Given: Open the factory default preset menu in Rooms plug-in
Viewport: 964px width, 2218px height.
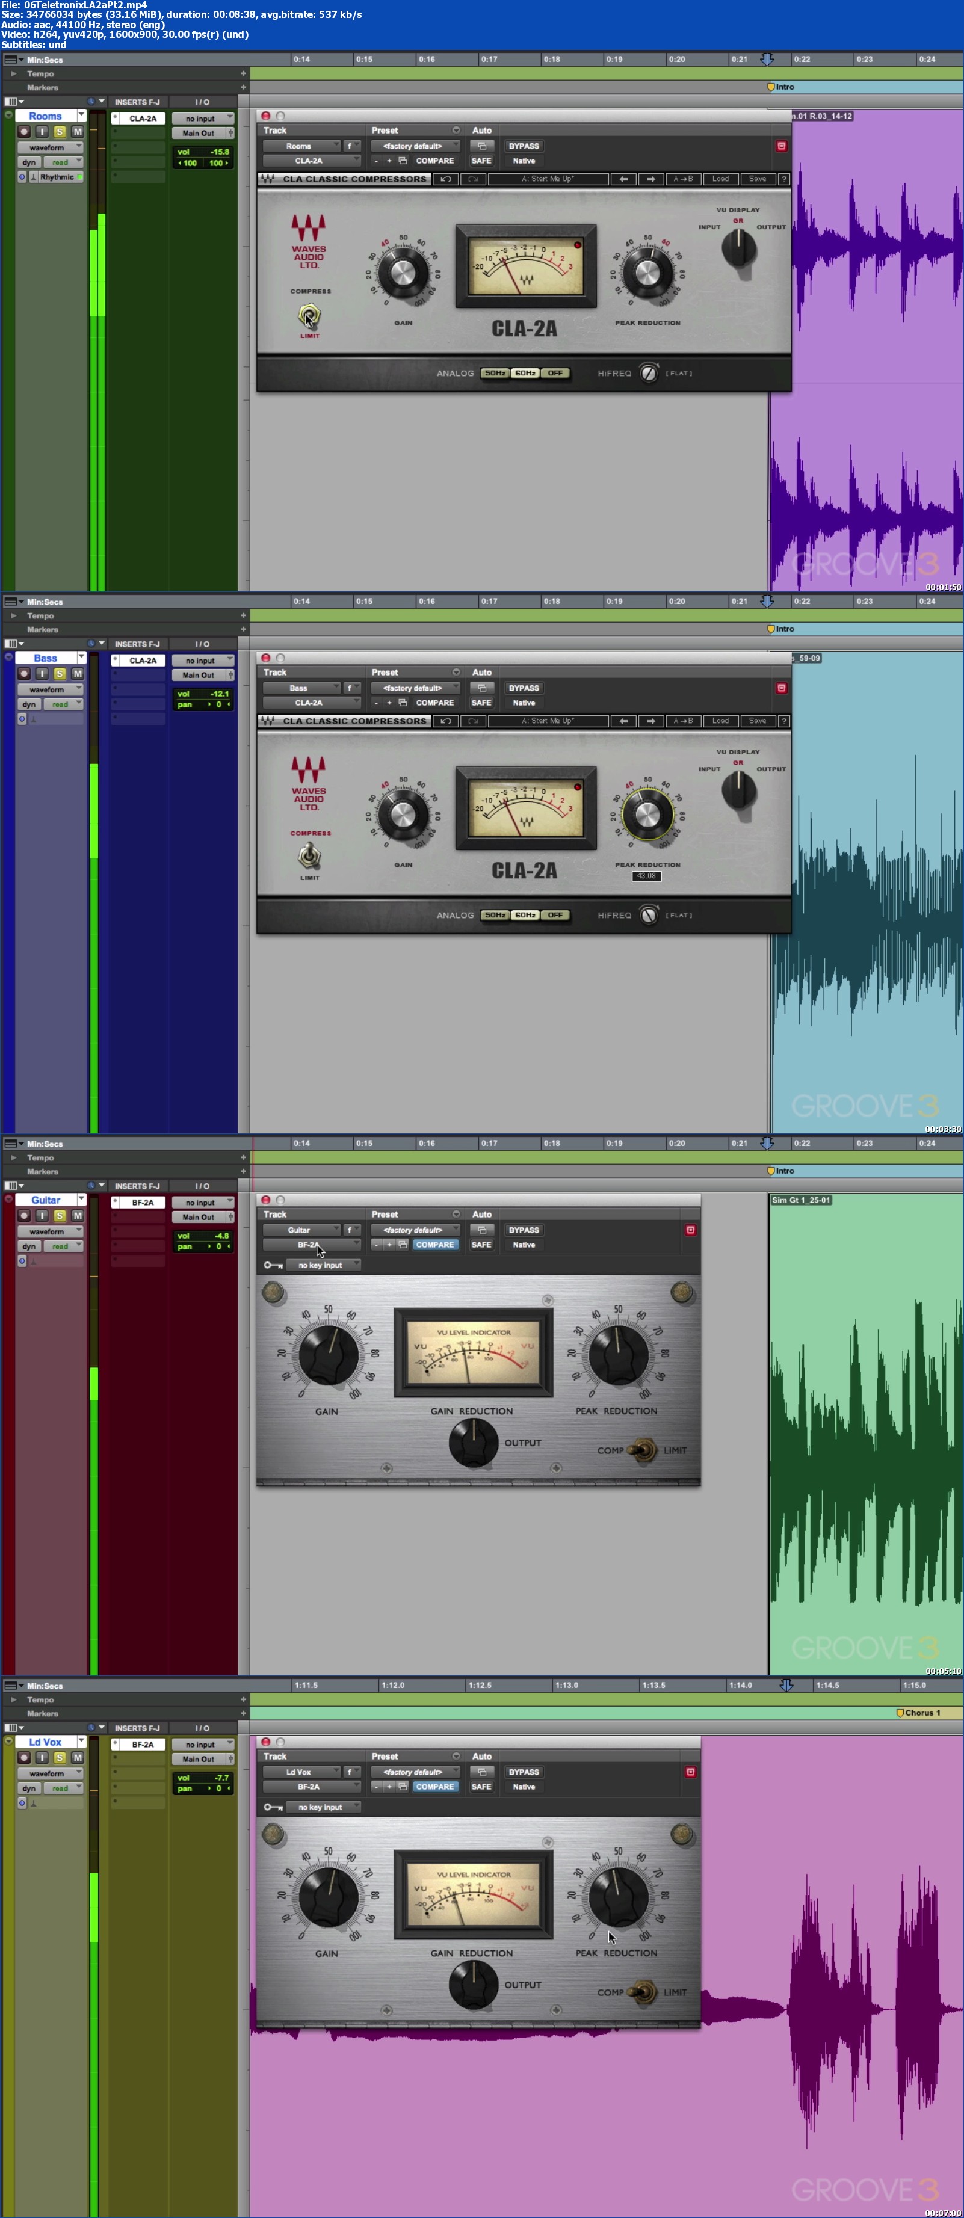Looking at the screenshot, I should [415, 146].
